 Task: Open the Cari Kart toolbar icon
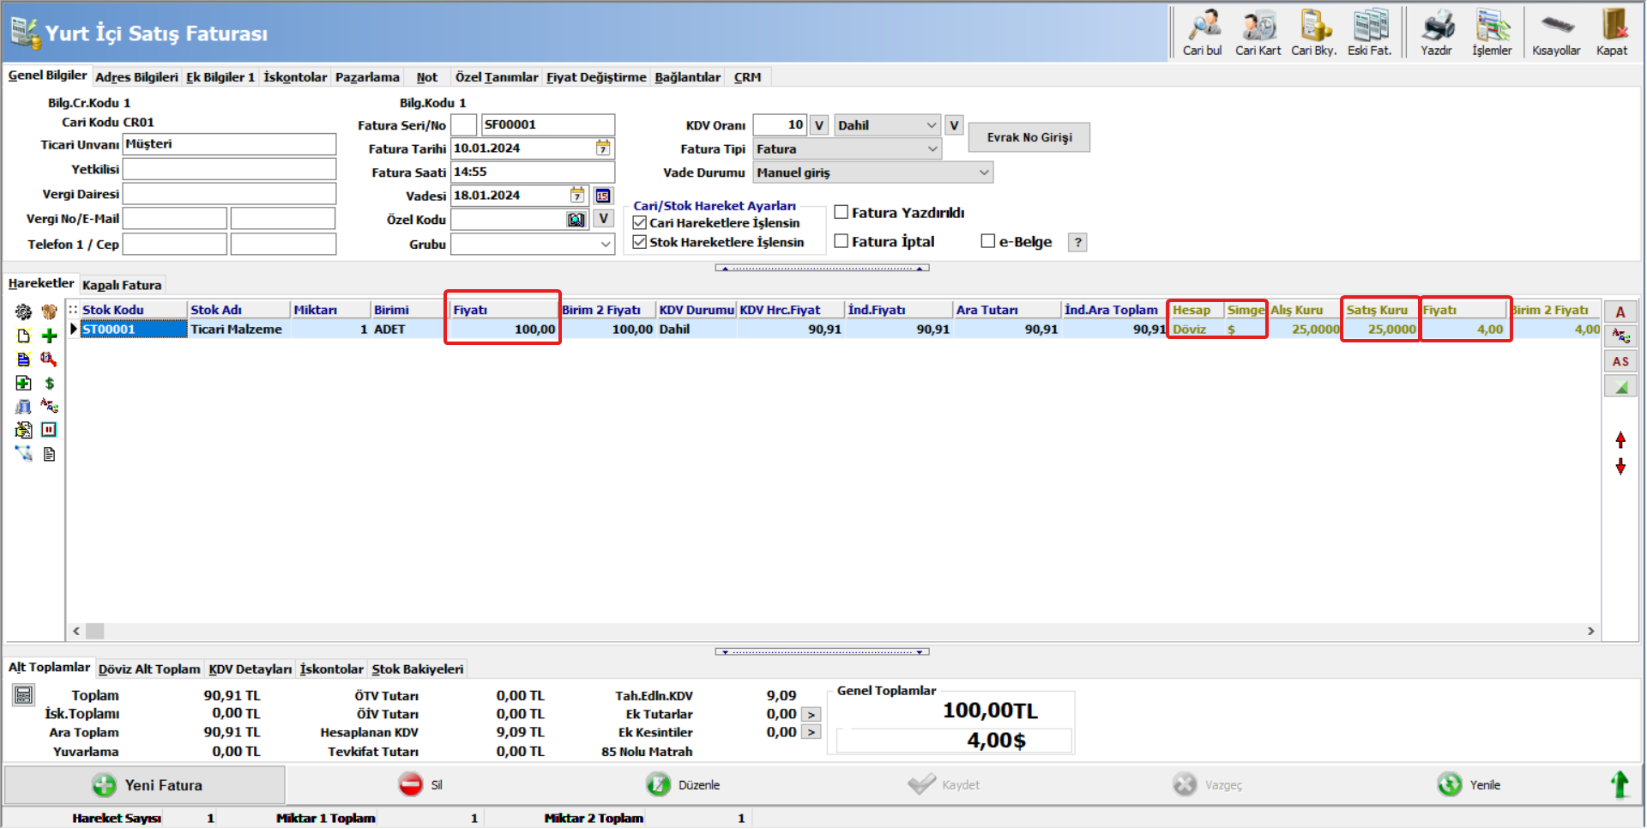click(x=1258, y=33)
